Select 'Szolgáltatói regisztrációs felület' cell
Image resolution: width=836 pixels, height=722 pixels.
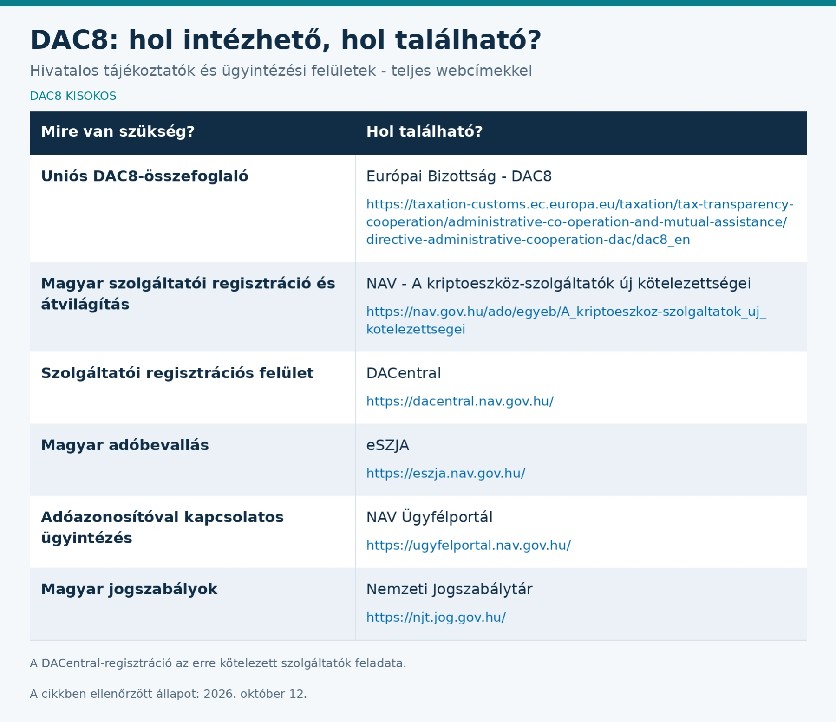(192, 388)
